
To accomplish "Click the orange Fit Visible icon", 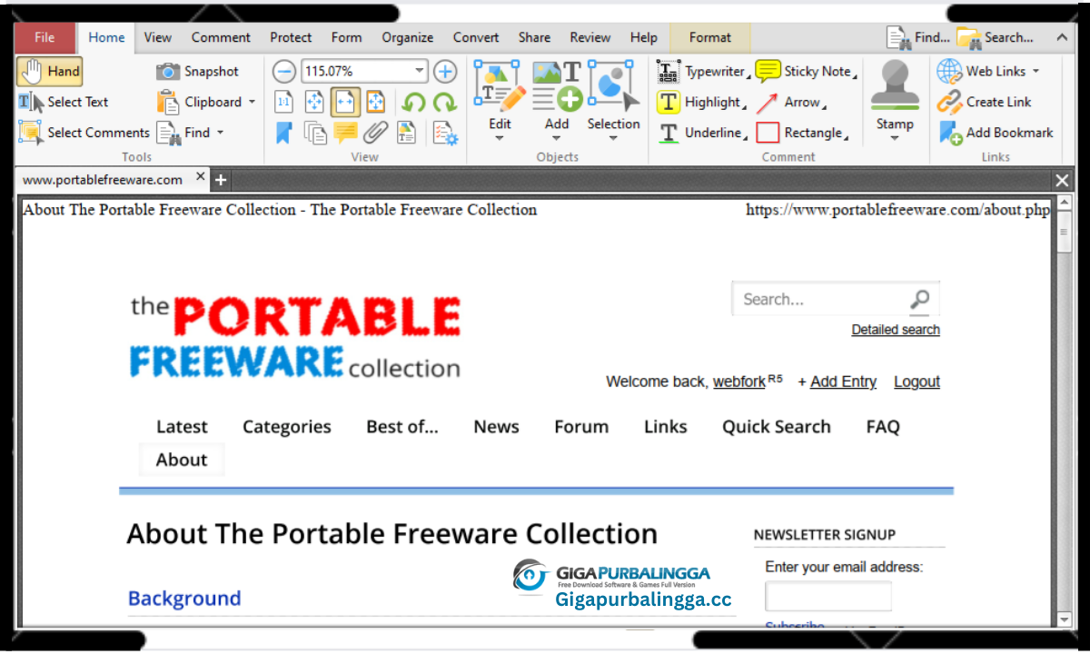I will 375,102.
